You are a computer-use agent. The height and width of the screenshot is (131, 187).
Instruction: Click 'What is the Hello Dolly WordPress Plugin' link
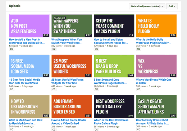[154, 41]
